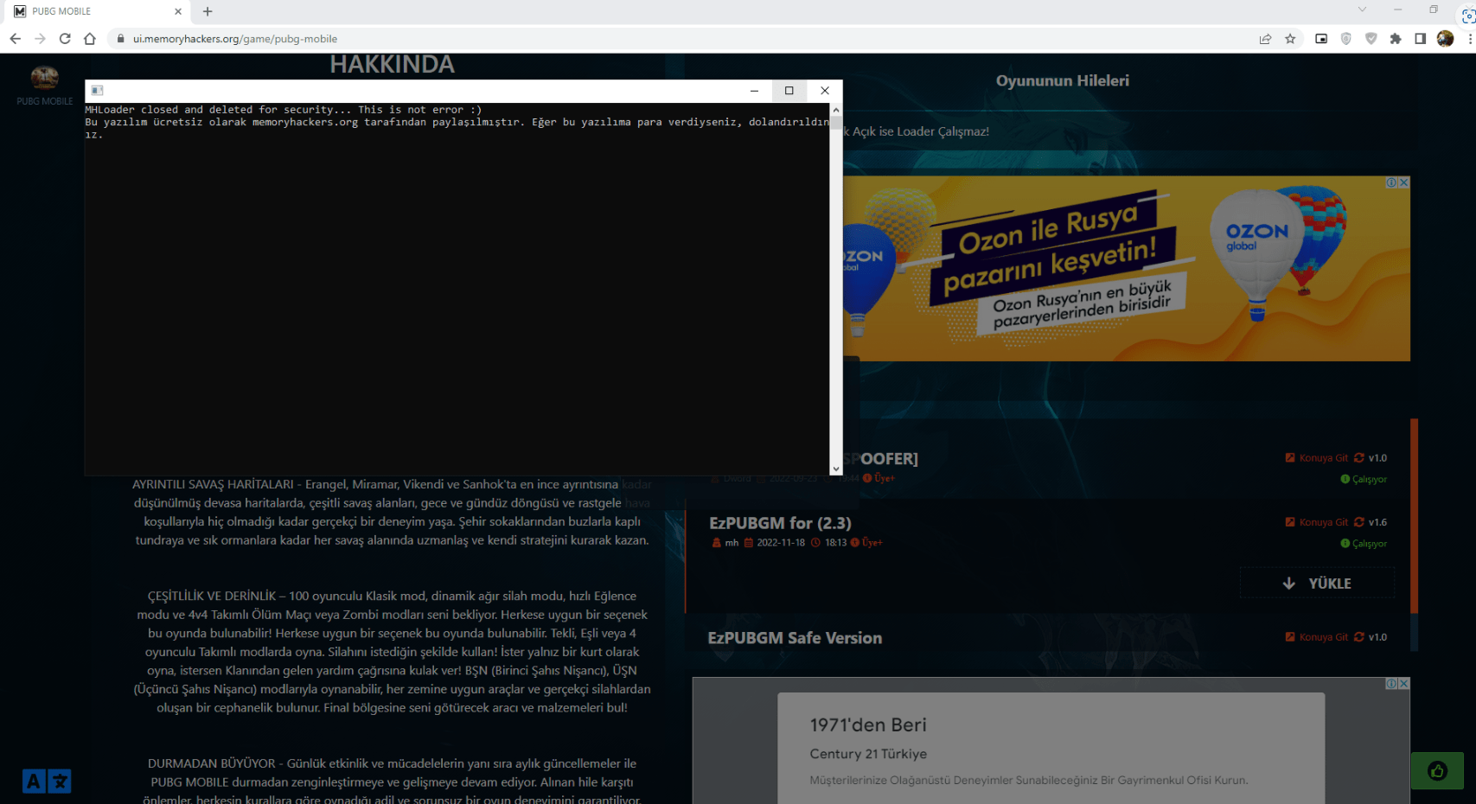1476x804 pixels.
Task: Open the tab search chevron
Action: (x=1362, y=10)
